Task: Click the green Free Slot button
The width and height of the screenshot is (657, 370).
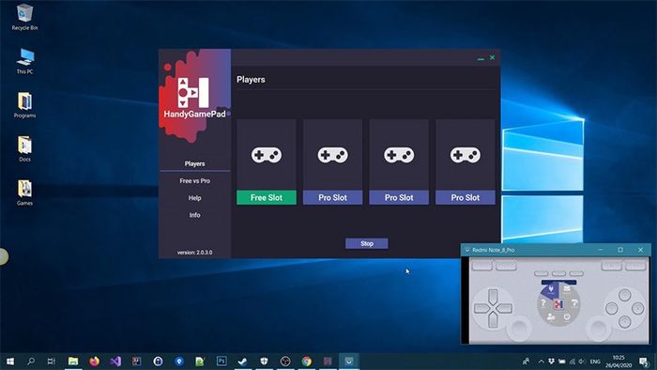Action: [267, 197]
